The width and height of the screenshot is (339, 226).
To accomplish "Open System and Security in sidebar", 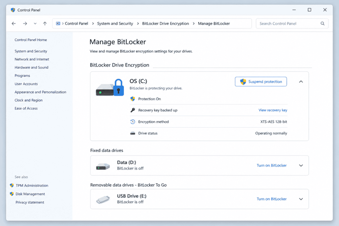I will 31,51.
